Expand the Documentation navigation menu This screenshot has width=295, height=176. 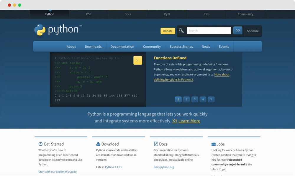[122, 47]
